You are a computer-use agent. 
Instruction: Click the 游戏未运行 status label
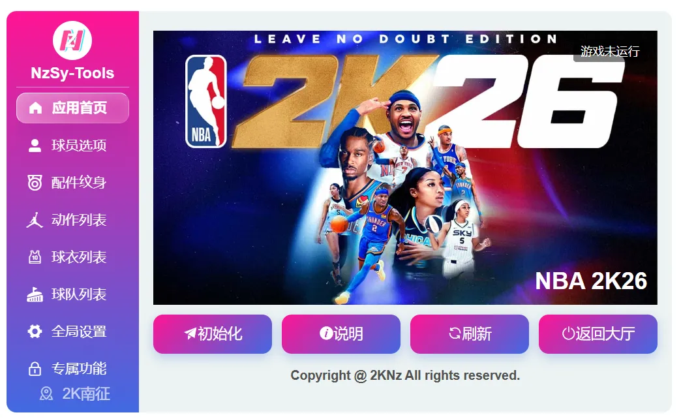(x=610, y=52)
